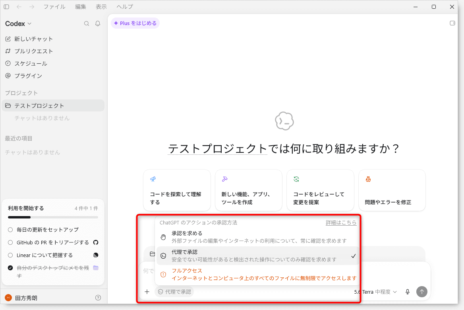Screen dimensions: 464x310
Task: Open スケジュール in sidebar
Action: pos(53,63)
